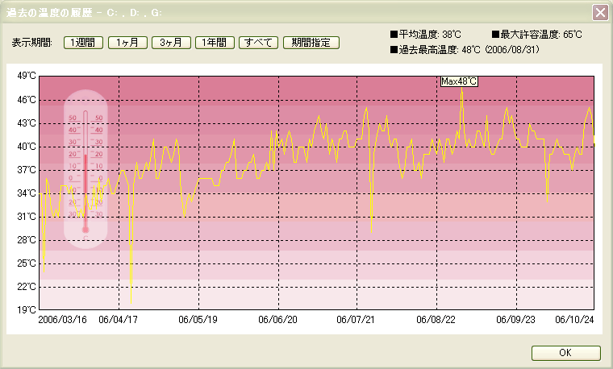The image size is (613, 369).
Task: Click the 22℃ temperature axis label
Action: tap(27, 287)
